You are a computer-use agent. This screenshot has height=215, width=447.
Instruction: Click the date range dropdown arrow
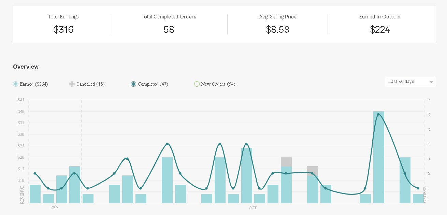click(431, 82)
